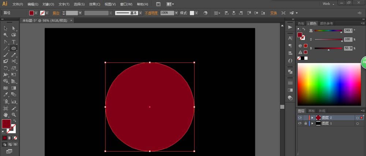The height and width of the screenshot is (156, 366).
Task: Select the Type tool
Action: point(14,42)
